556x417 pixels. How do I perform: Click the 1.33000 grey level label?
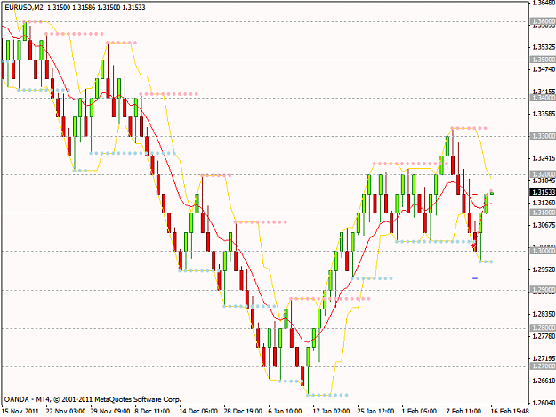click(543, 136)
